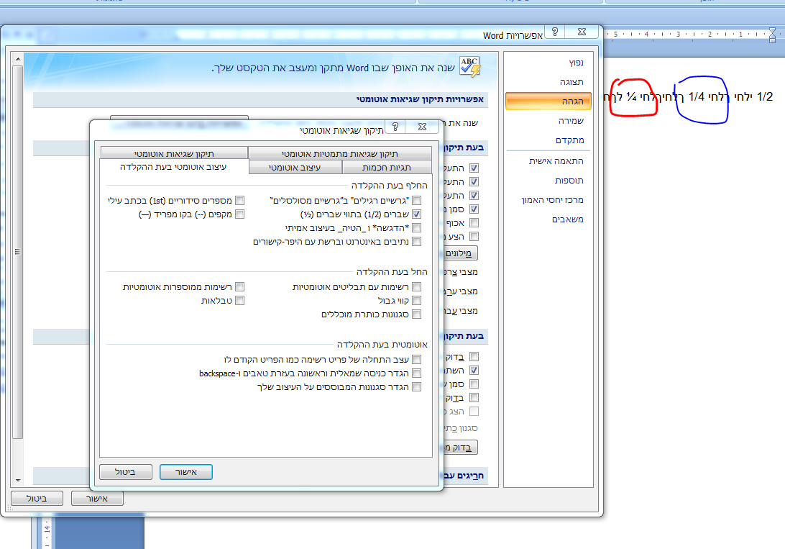Select שמירה category in Word Options
785x549 pixels.
tap(548, 121)
